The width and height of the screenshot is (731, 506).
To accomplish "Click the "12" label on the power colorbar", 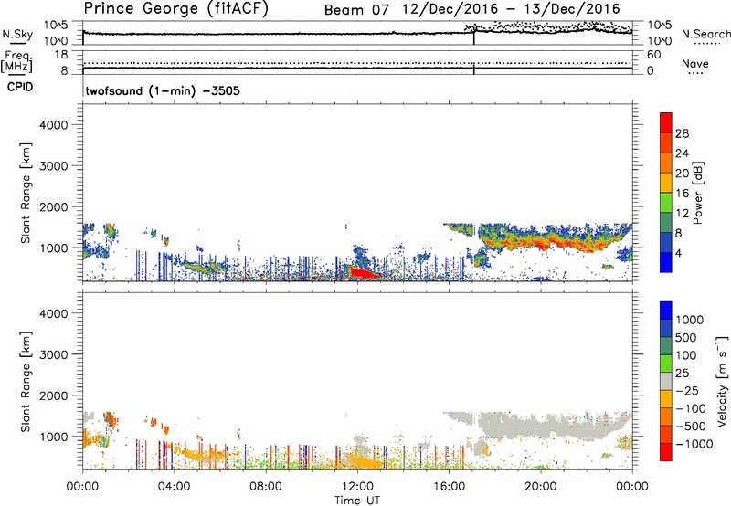I will (x=682, y=214).
